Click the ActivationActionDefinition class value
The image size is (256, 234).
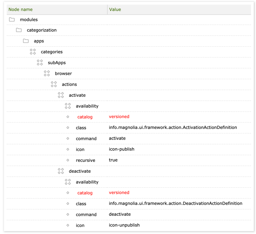click(173, 128)
